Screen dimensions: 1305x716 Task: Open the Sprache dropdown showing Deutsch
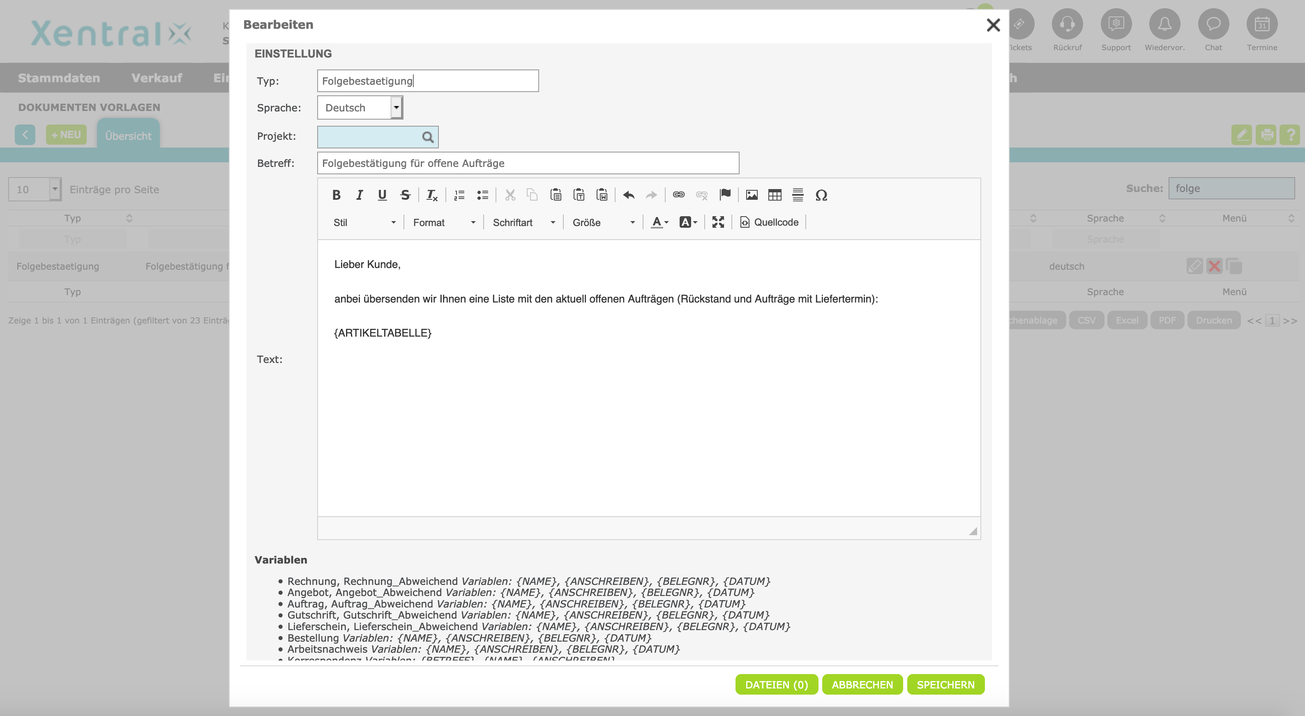pos(360,108)
